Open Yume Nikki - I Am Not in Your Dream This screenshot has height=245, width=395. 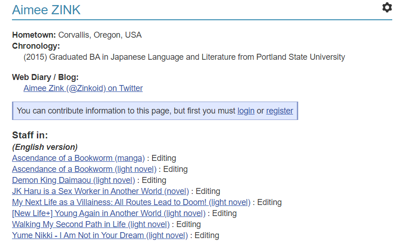100,235
